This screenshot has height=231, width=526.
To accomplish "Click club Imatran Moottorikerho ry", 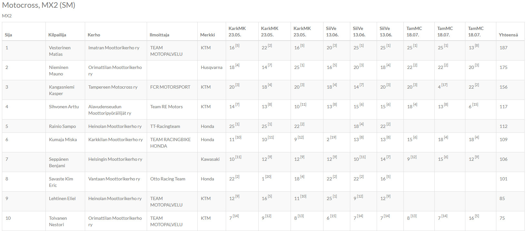I will (114, 48).
